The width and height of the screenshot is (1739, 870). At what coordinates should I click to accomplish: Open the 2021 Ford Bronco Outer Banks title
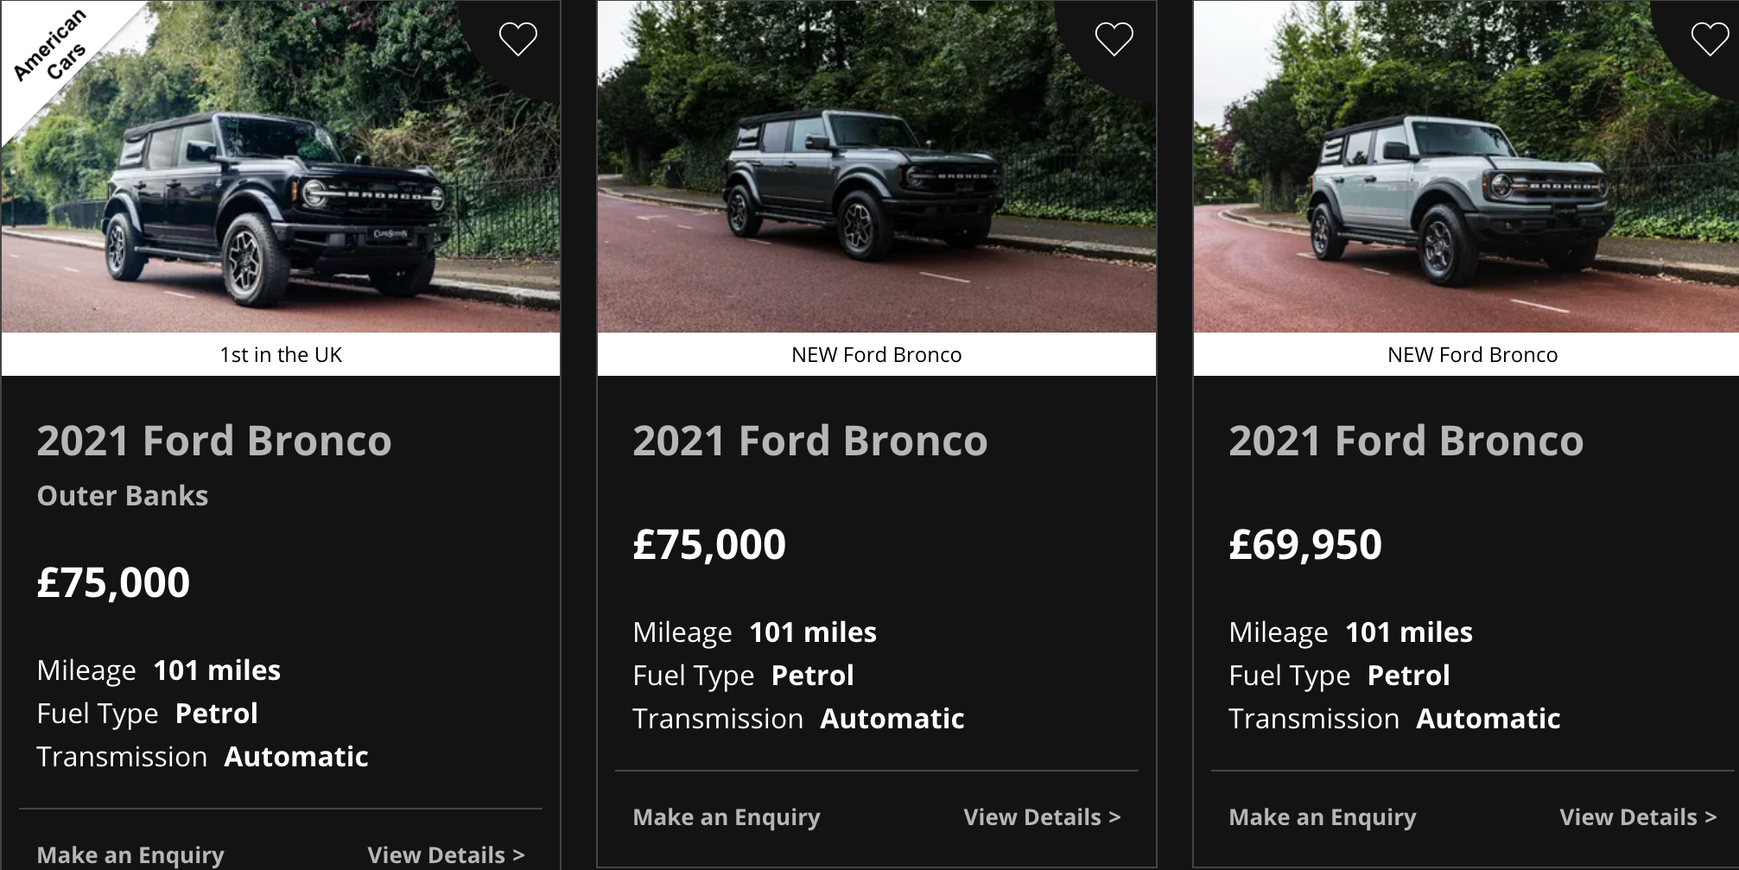(214, 441)
